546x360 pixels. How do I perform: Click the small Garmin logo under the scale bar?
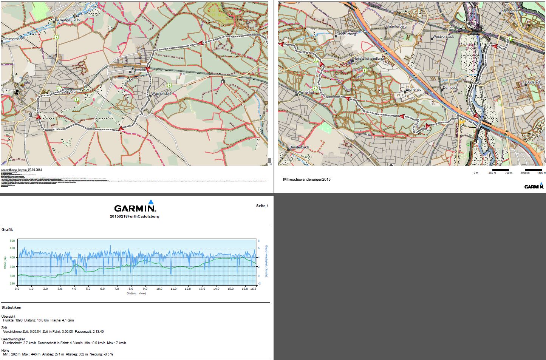(534, 185)
